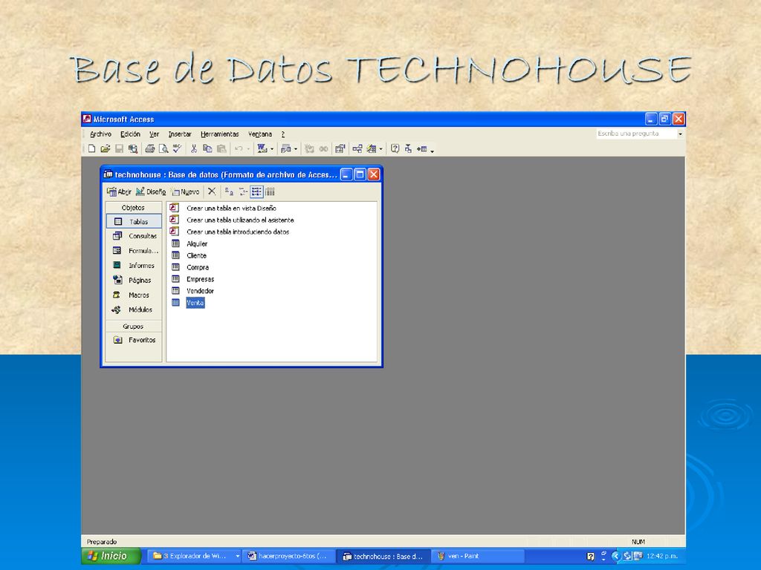Click the Módulos object icon
Screen dimensions: 761x570
tap(117, 309)
